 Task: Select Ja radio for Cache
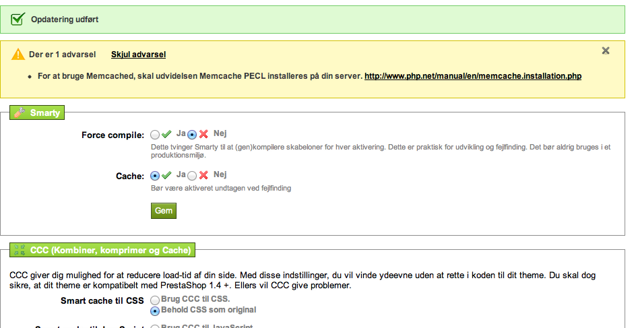(x=155, y=176)
